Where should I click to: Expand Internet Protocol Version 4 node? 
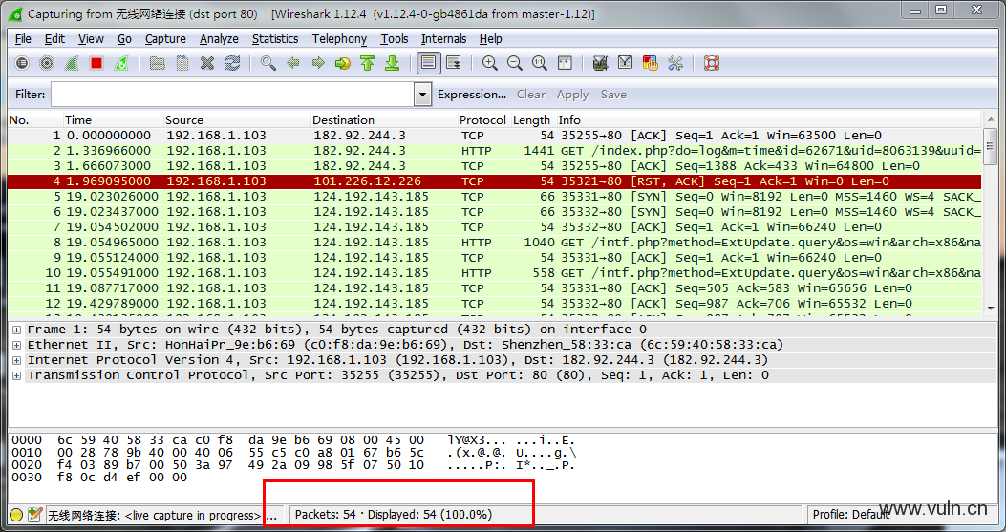point(16,360)
